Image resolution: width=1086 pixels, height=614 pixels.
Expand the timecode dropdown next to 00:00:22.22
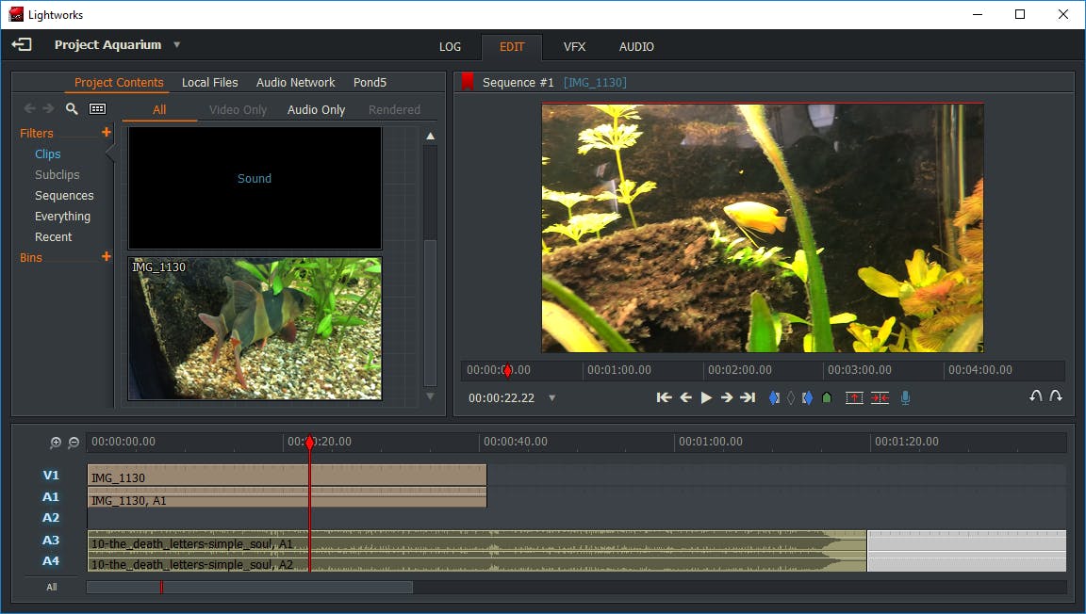click(x=552, y=398)
